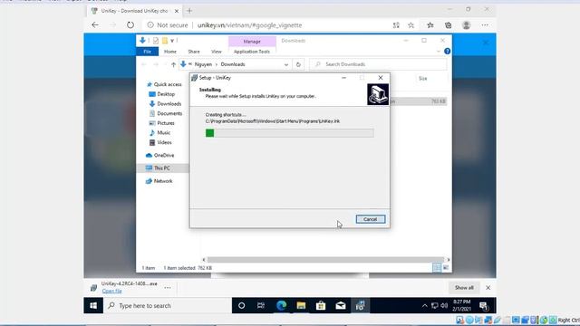This screenshot has width=580, height=326.
Task: Cancel the UniKey setup installation
Action: [371, 219]
